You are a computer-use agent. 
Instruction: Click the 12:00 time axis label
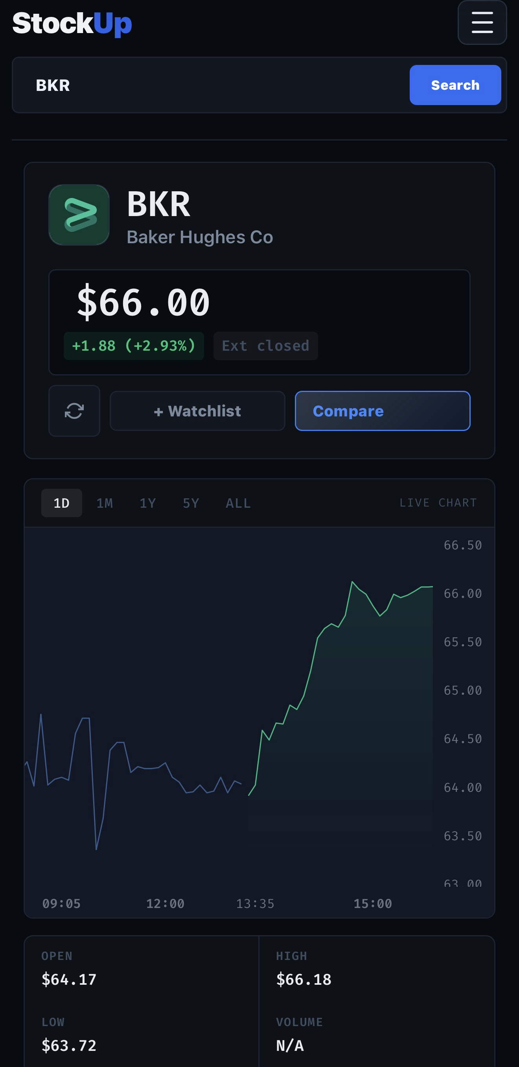(x=165, y=903)
